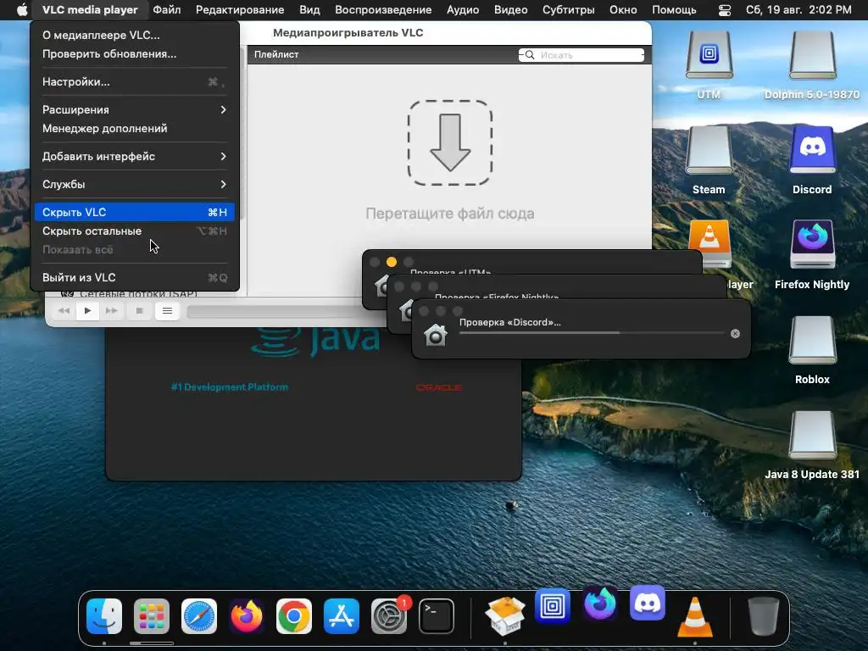Launch Finder from the Dock
Screen dimensions: 868x651
(104, 616)
